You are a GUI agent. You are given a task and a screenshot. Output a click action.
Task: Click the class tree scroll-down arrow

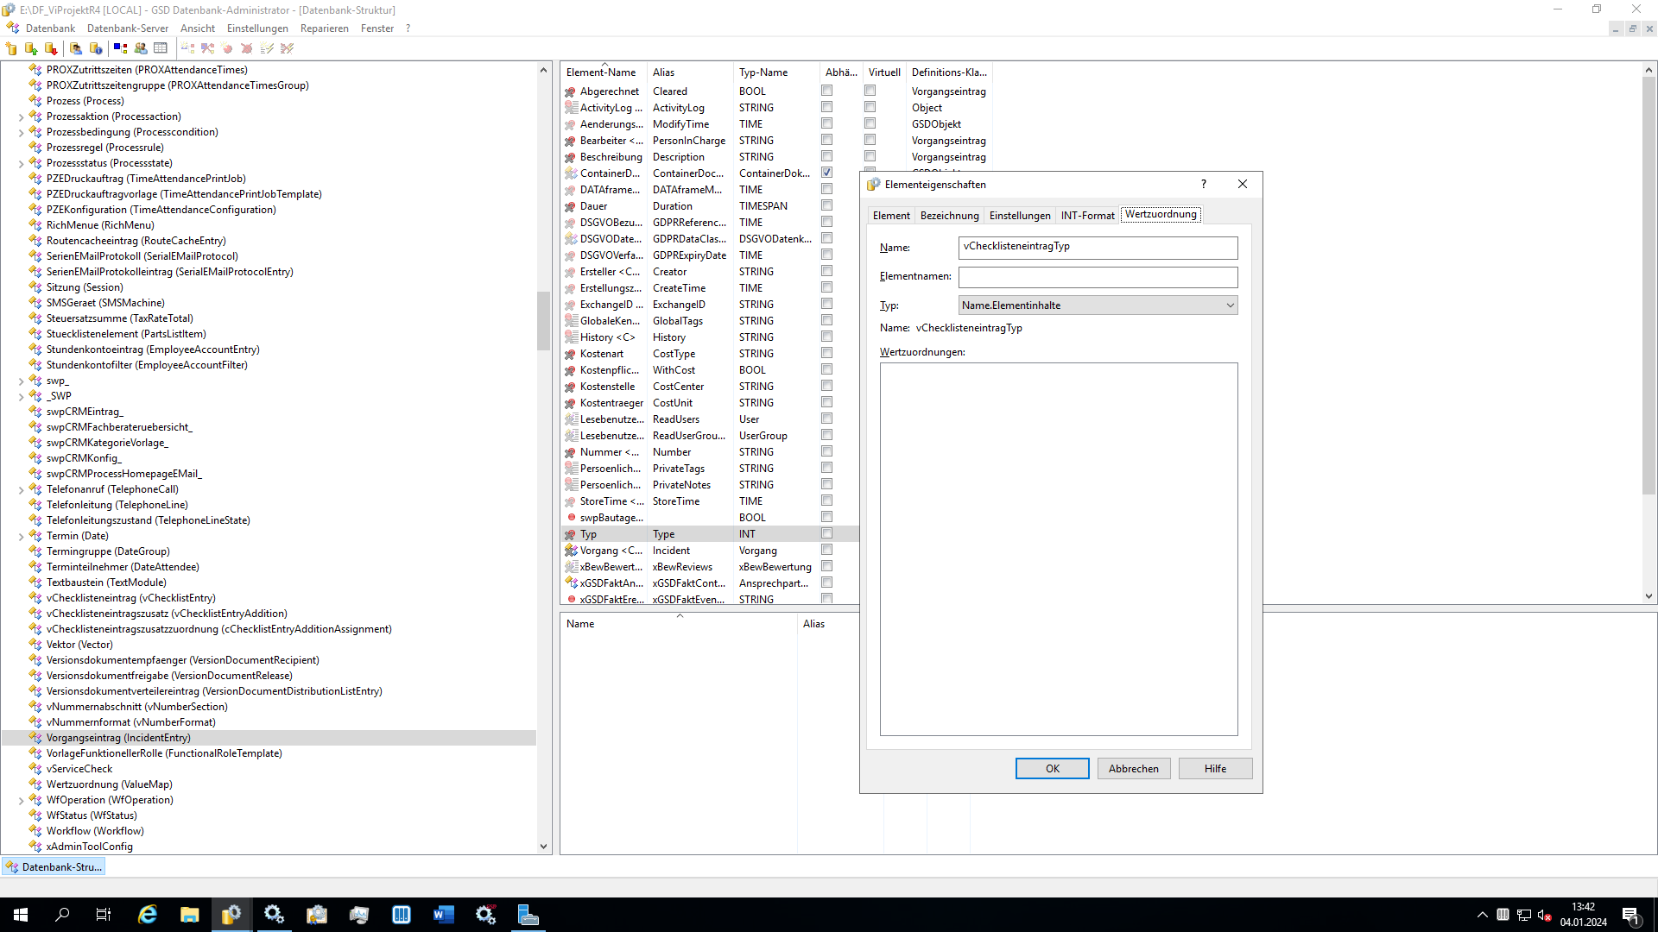tap(543, 847)
